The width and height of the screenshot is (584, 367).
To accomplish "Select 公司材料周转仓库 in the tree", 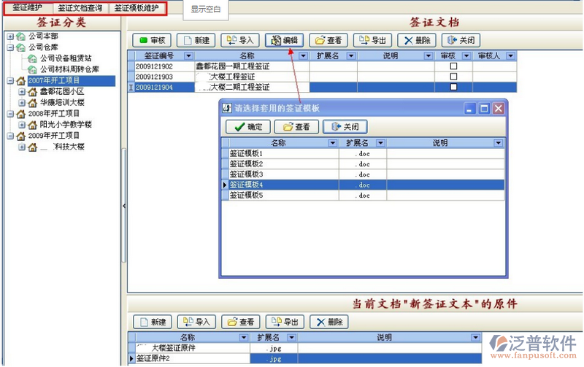I will (69, 69).
